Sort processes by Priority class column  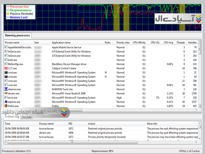pos(123,43)
